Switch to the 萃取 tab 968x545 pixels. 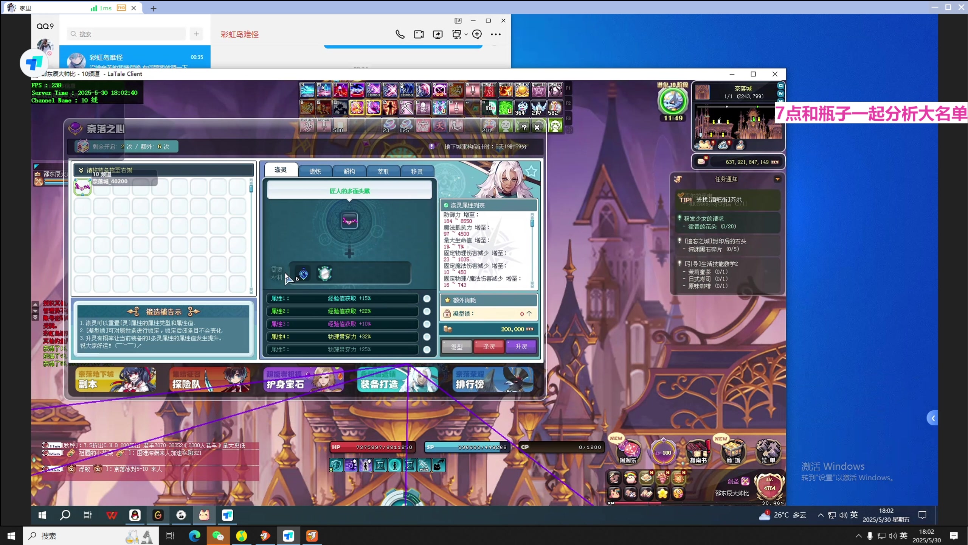click(383, 171)
